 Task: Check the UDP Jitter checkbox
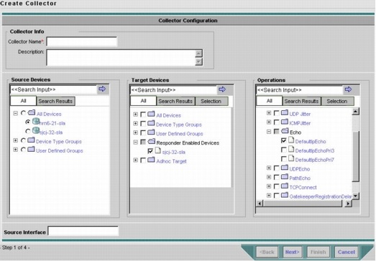(277, 113)
